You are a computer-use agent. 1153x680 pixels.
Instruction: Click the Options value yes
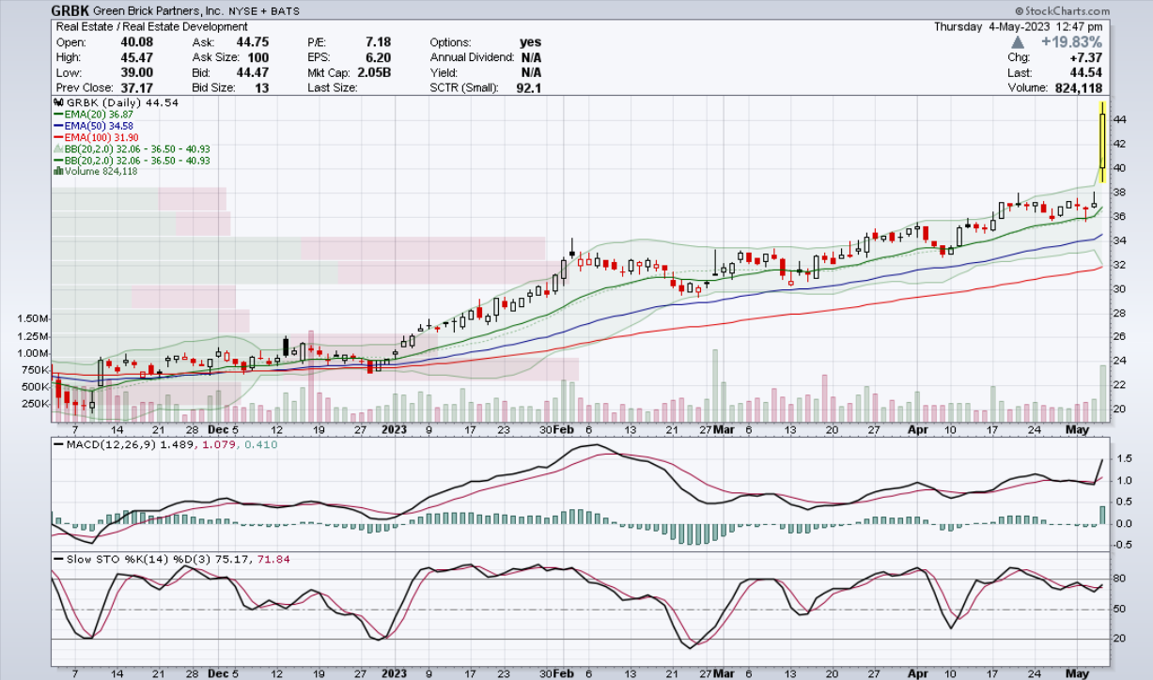point(530,42)
